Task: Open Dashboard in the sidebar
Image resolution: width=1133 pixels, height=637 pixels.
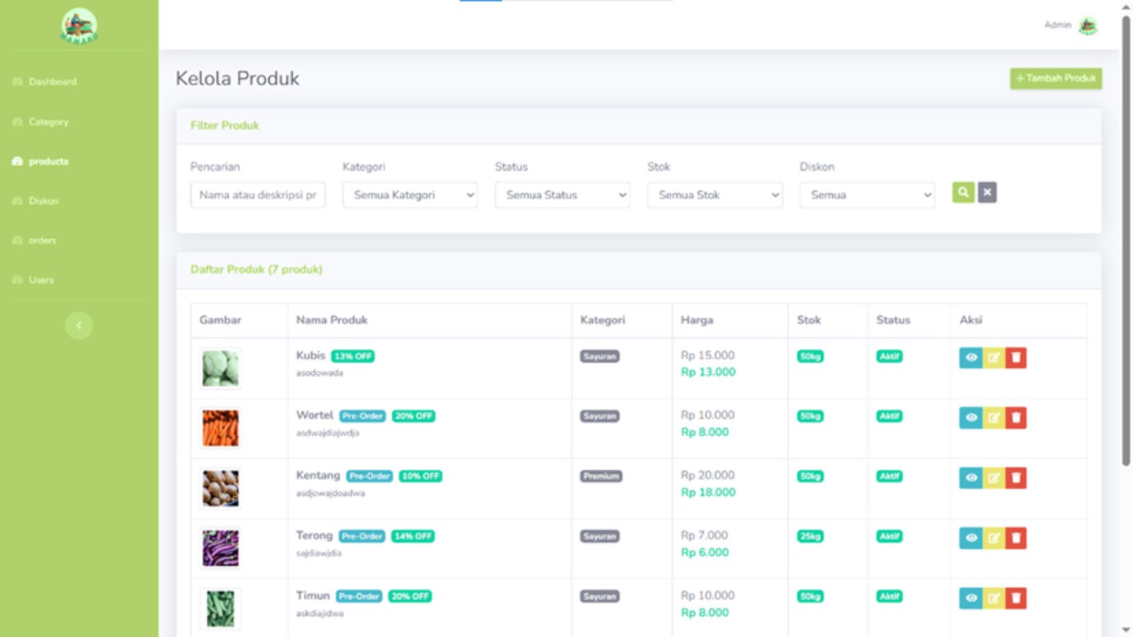Action: click(x=52, y=82)
